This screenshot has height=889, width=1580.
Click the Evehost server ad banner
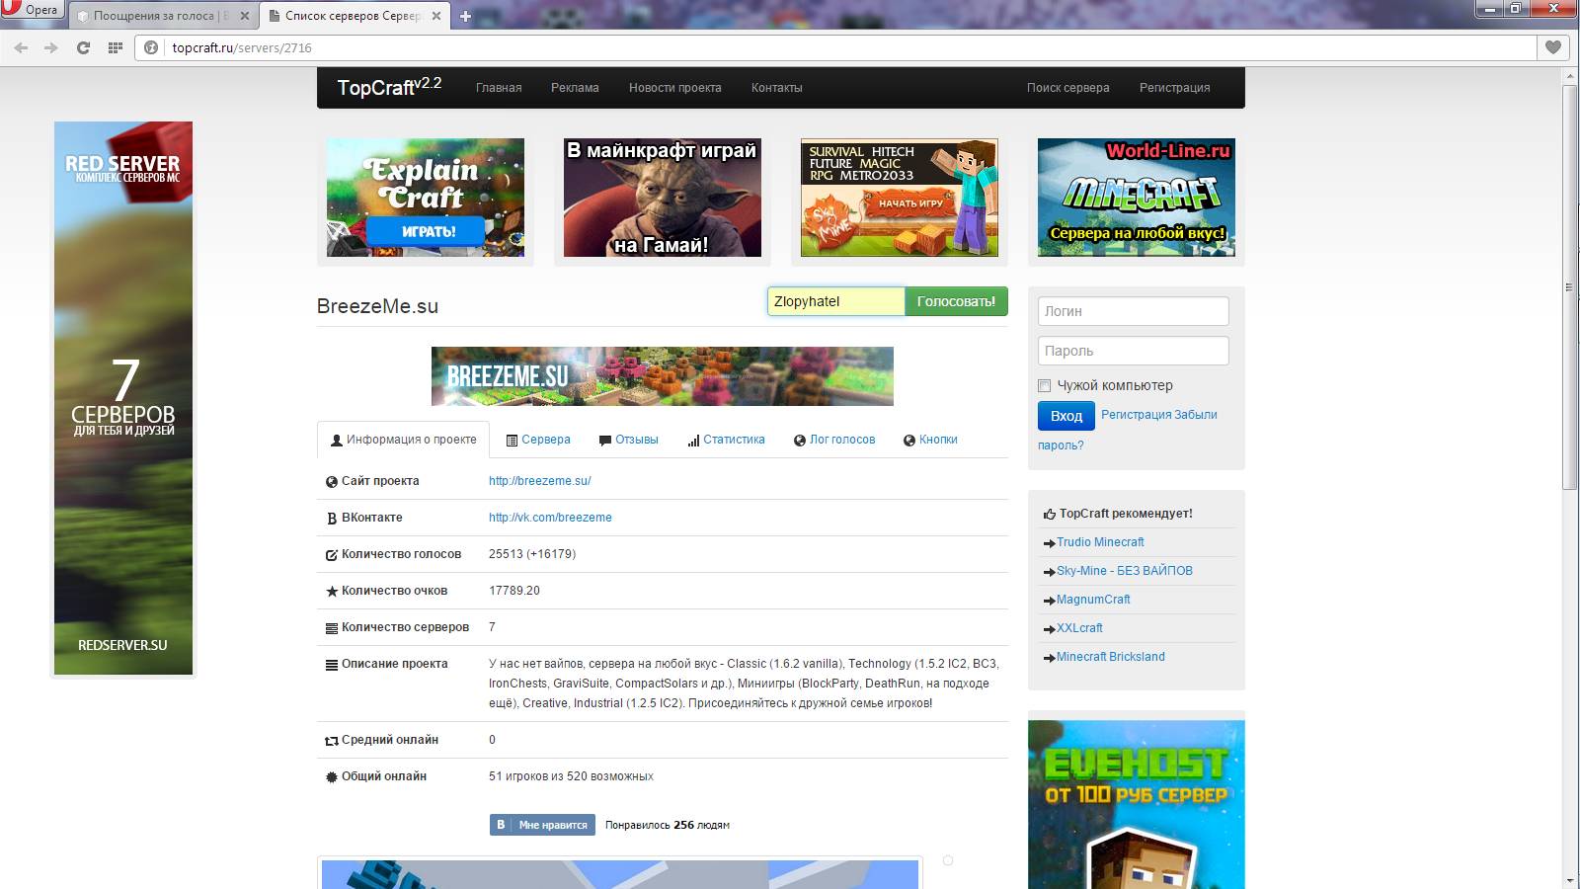coord(1137,805)
